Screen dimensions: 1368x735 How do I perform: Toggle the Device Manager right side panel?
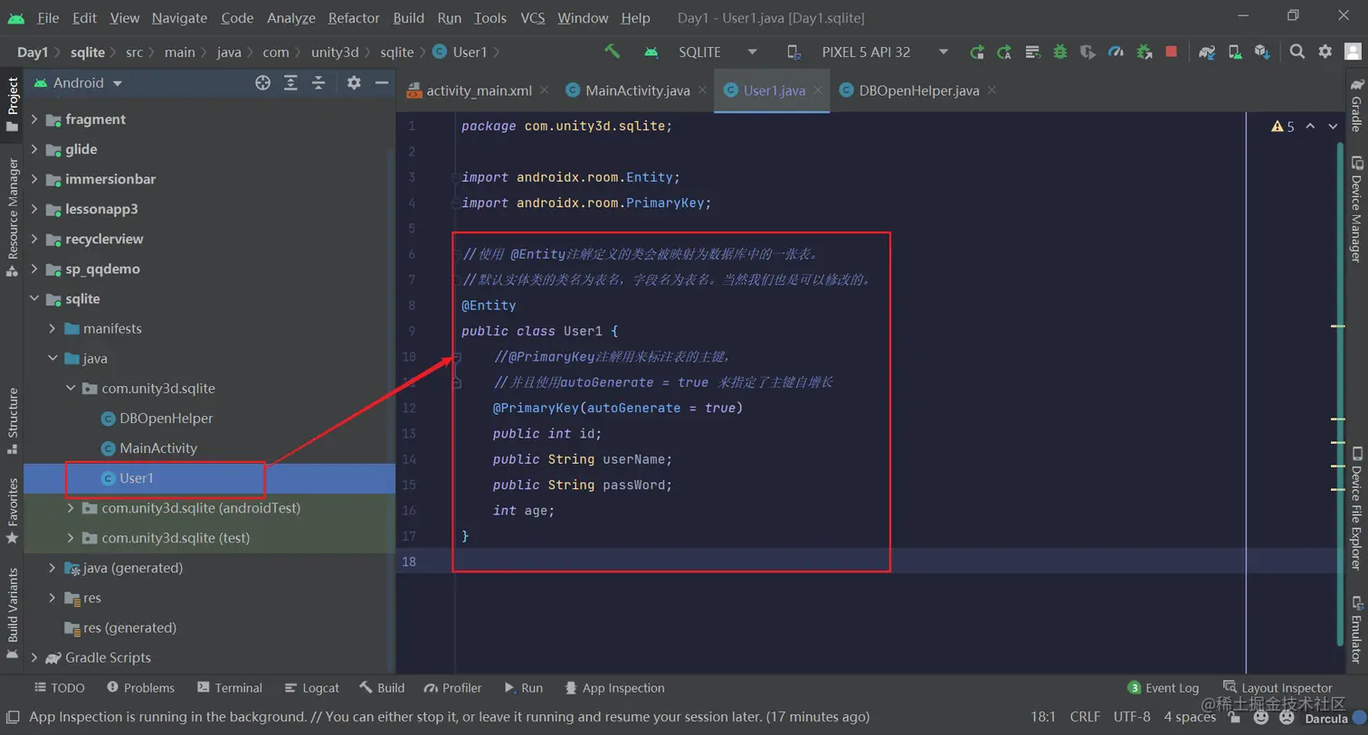[x=1356, y=209]
